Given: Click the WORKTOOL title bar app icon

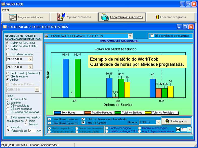Looking at the screenshot, I should (x=4, y=4).
